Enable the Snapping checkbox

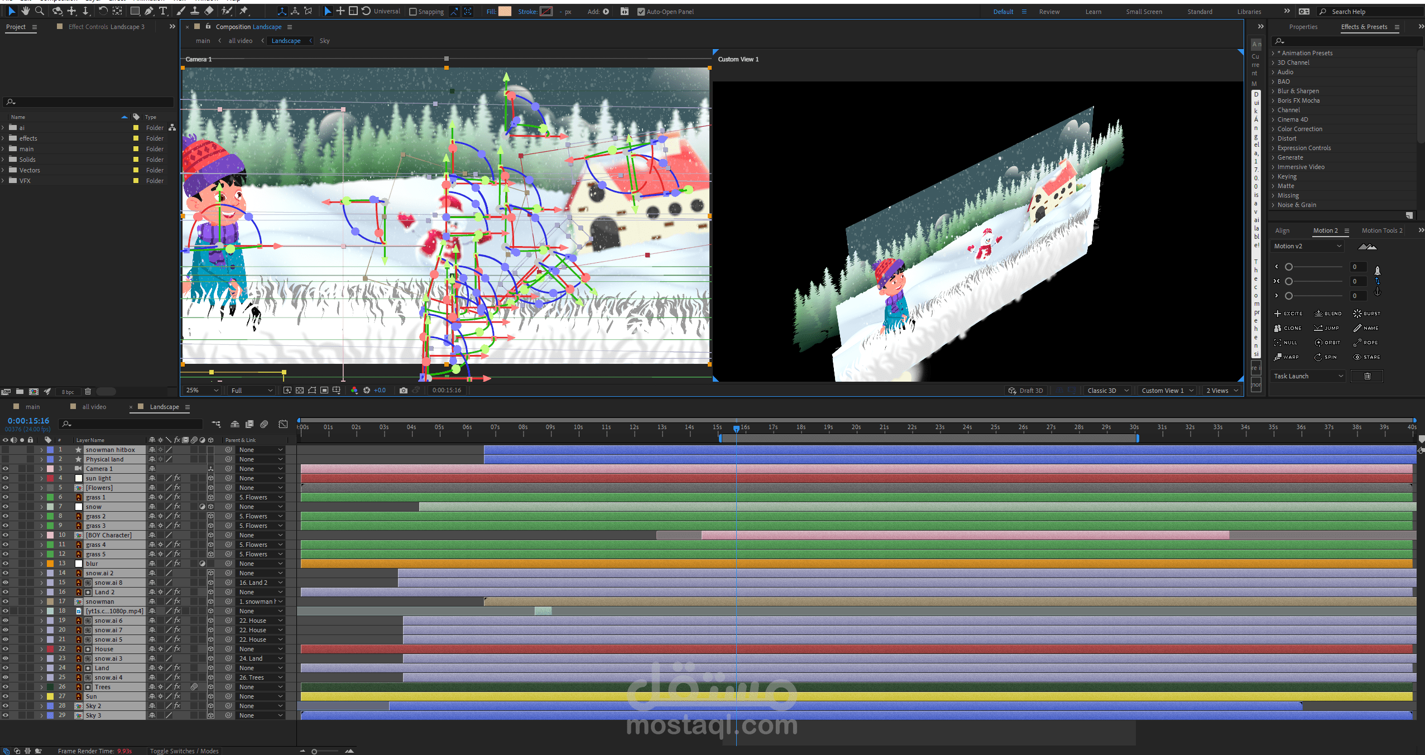point(413,12)
